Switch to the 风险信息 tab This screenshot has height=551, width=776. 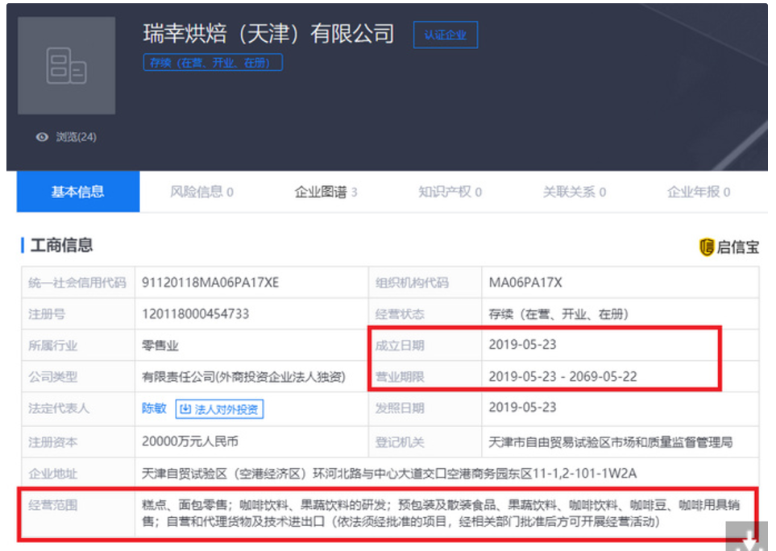(x=201, y=192)
